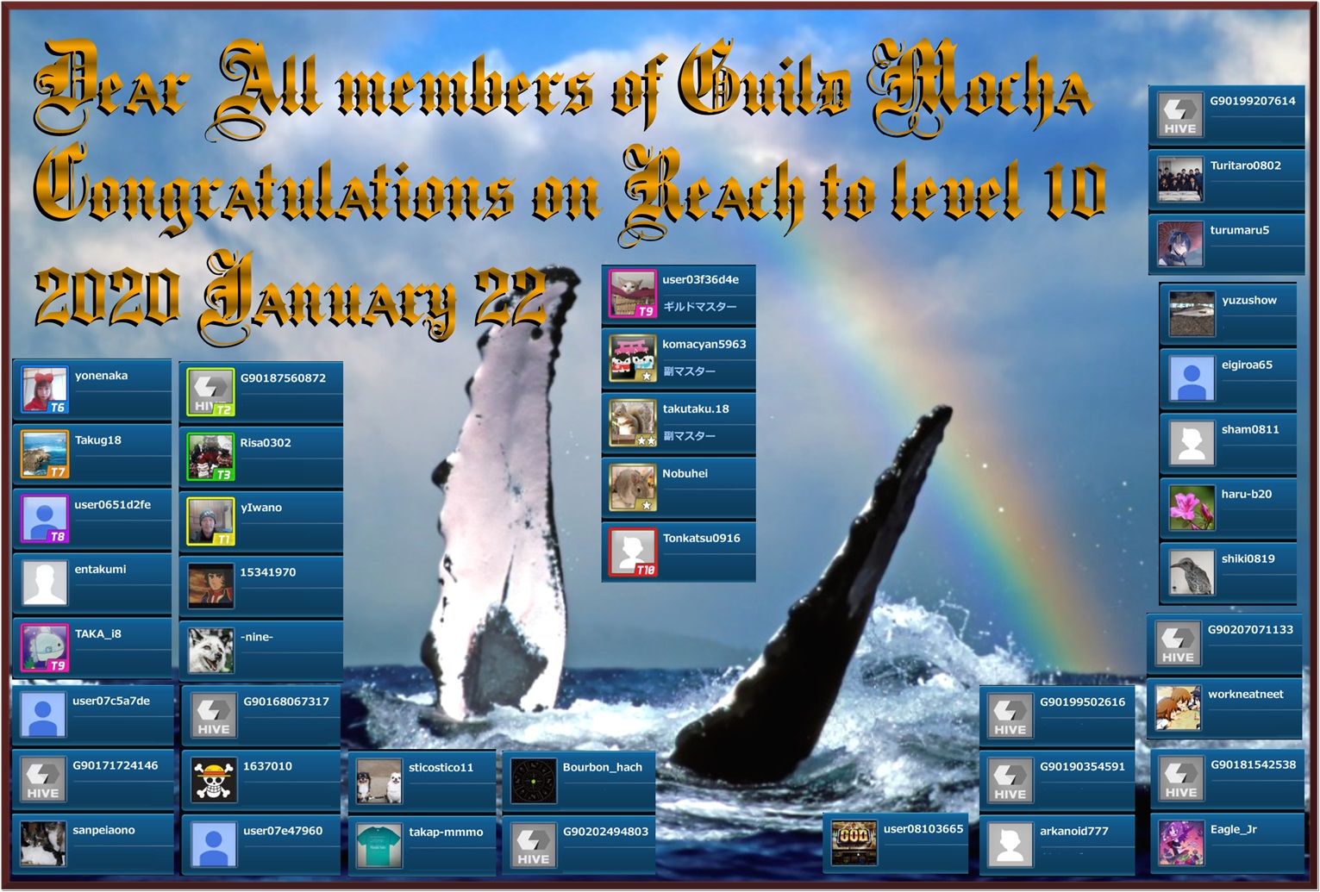Open user07e47960's blue person avatar

[x=214, y=845]
